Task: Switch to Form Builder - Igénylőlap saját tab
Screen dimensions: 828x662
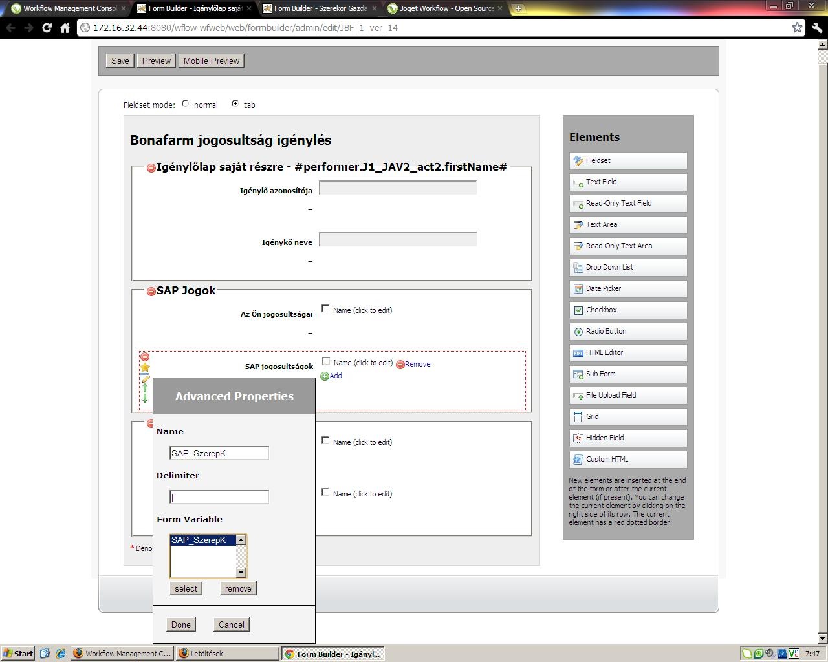Action: pyautogui.click(x=194, y=8)
